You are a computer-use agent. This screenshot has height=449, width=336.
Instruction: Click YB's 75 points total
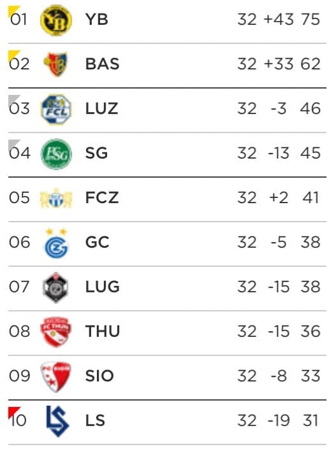[x=310, y=20]
